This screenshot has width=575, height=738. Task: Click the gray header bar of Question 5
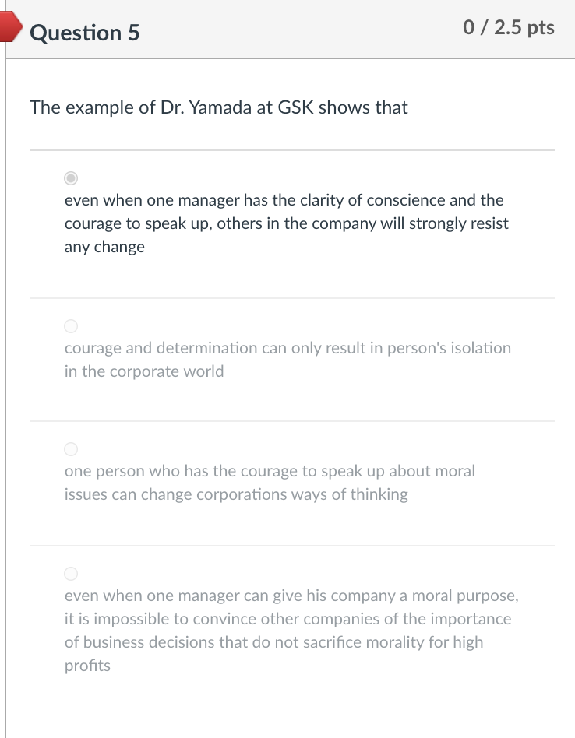pyautogui.click(x=312, y=31)
